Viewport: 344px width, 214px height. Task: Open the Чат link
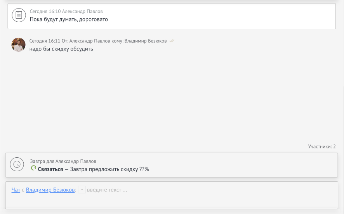(16, 190)
